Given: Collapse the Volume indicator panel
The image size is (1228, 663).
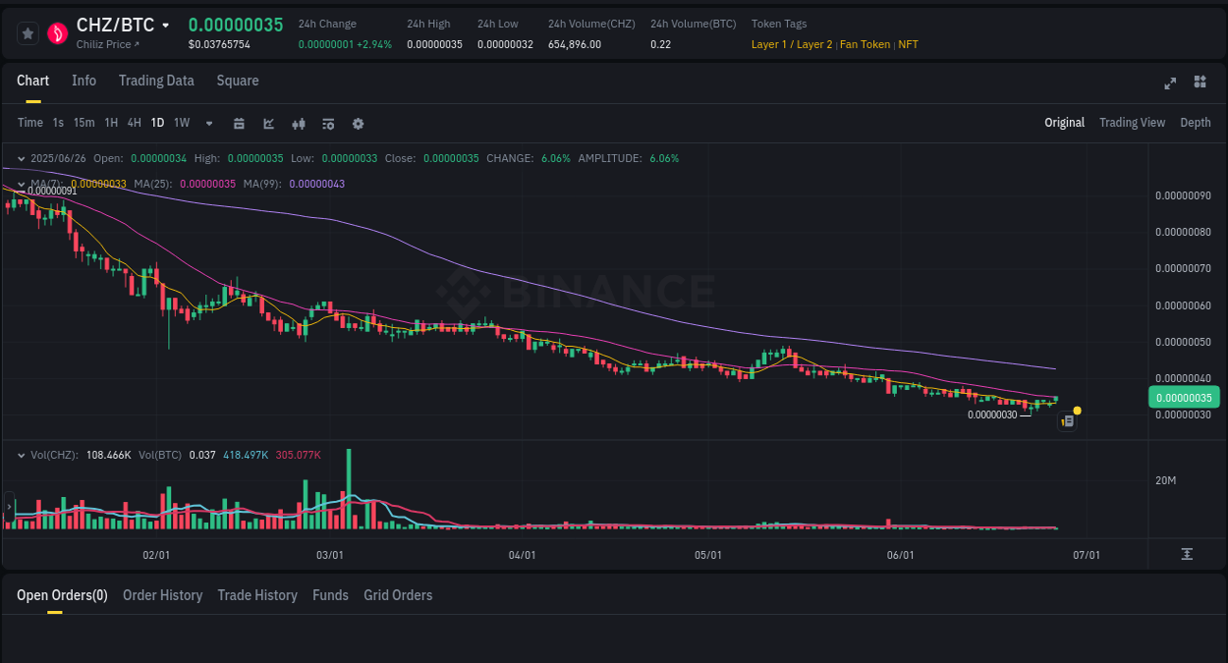Looking at the screenshot, I should pos(22,455).
